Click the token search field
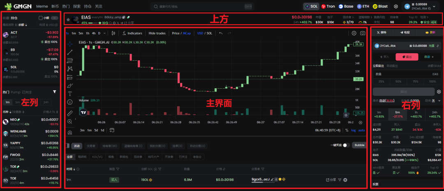444x191 pixels. tap(202, 6)
